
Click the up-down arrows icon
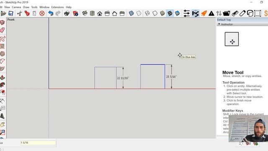pyautogui.click(x=219, y=13)
